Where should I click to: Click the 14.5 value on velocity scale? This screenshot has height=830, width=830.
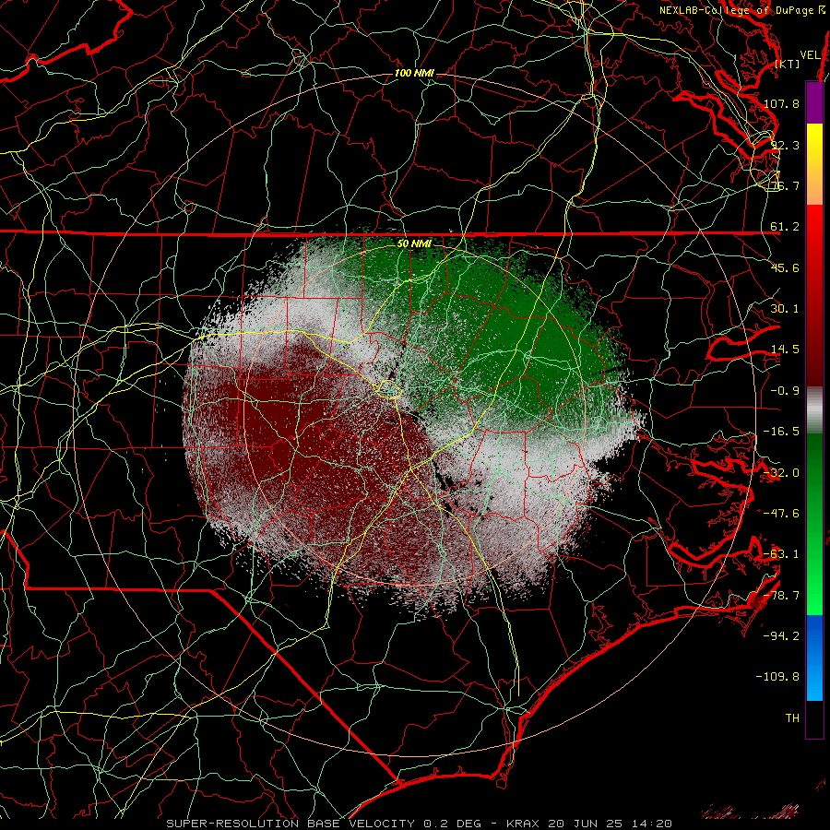pos(785,350)
